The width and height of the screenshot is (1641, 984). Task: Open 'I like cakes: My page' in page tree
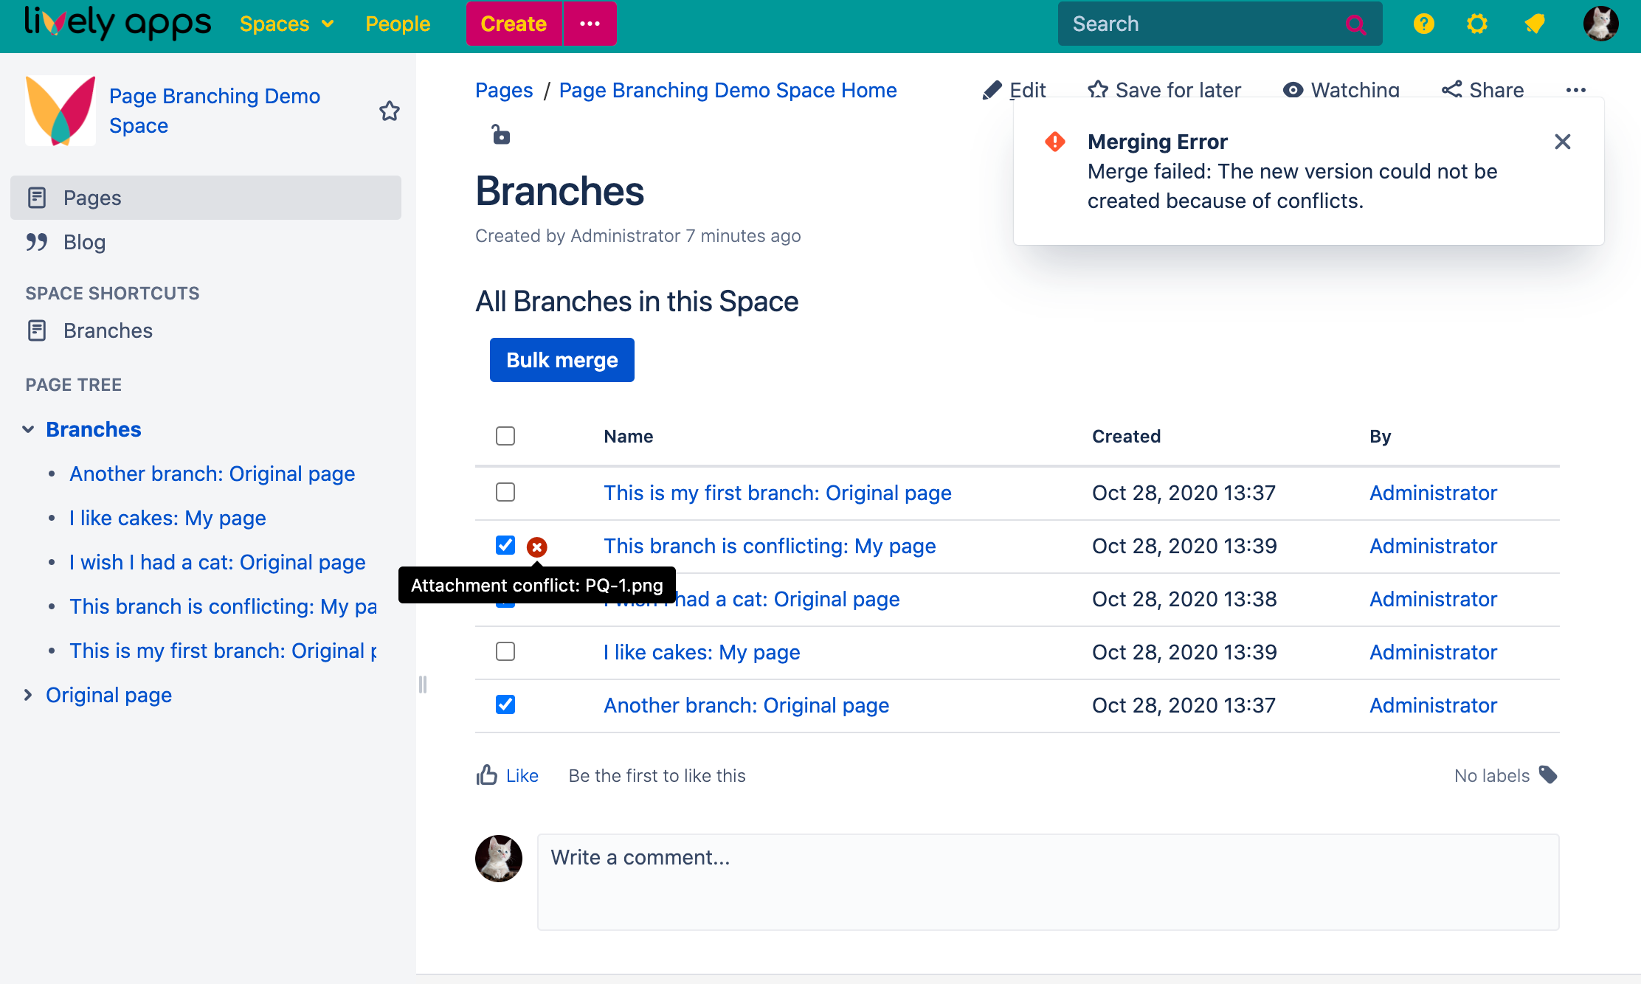point(167,518)
